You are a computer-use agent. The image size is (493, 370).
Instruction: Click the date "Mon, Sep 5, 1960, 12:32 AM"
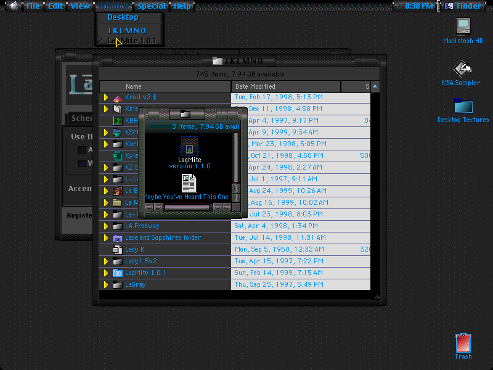(x=279, y=250)
